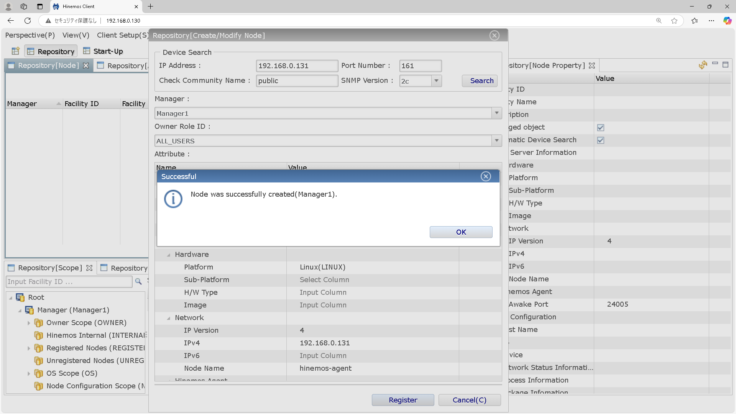Close the Successful dialog with X icon

[x=486, y=176]
